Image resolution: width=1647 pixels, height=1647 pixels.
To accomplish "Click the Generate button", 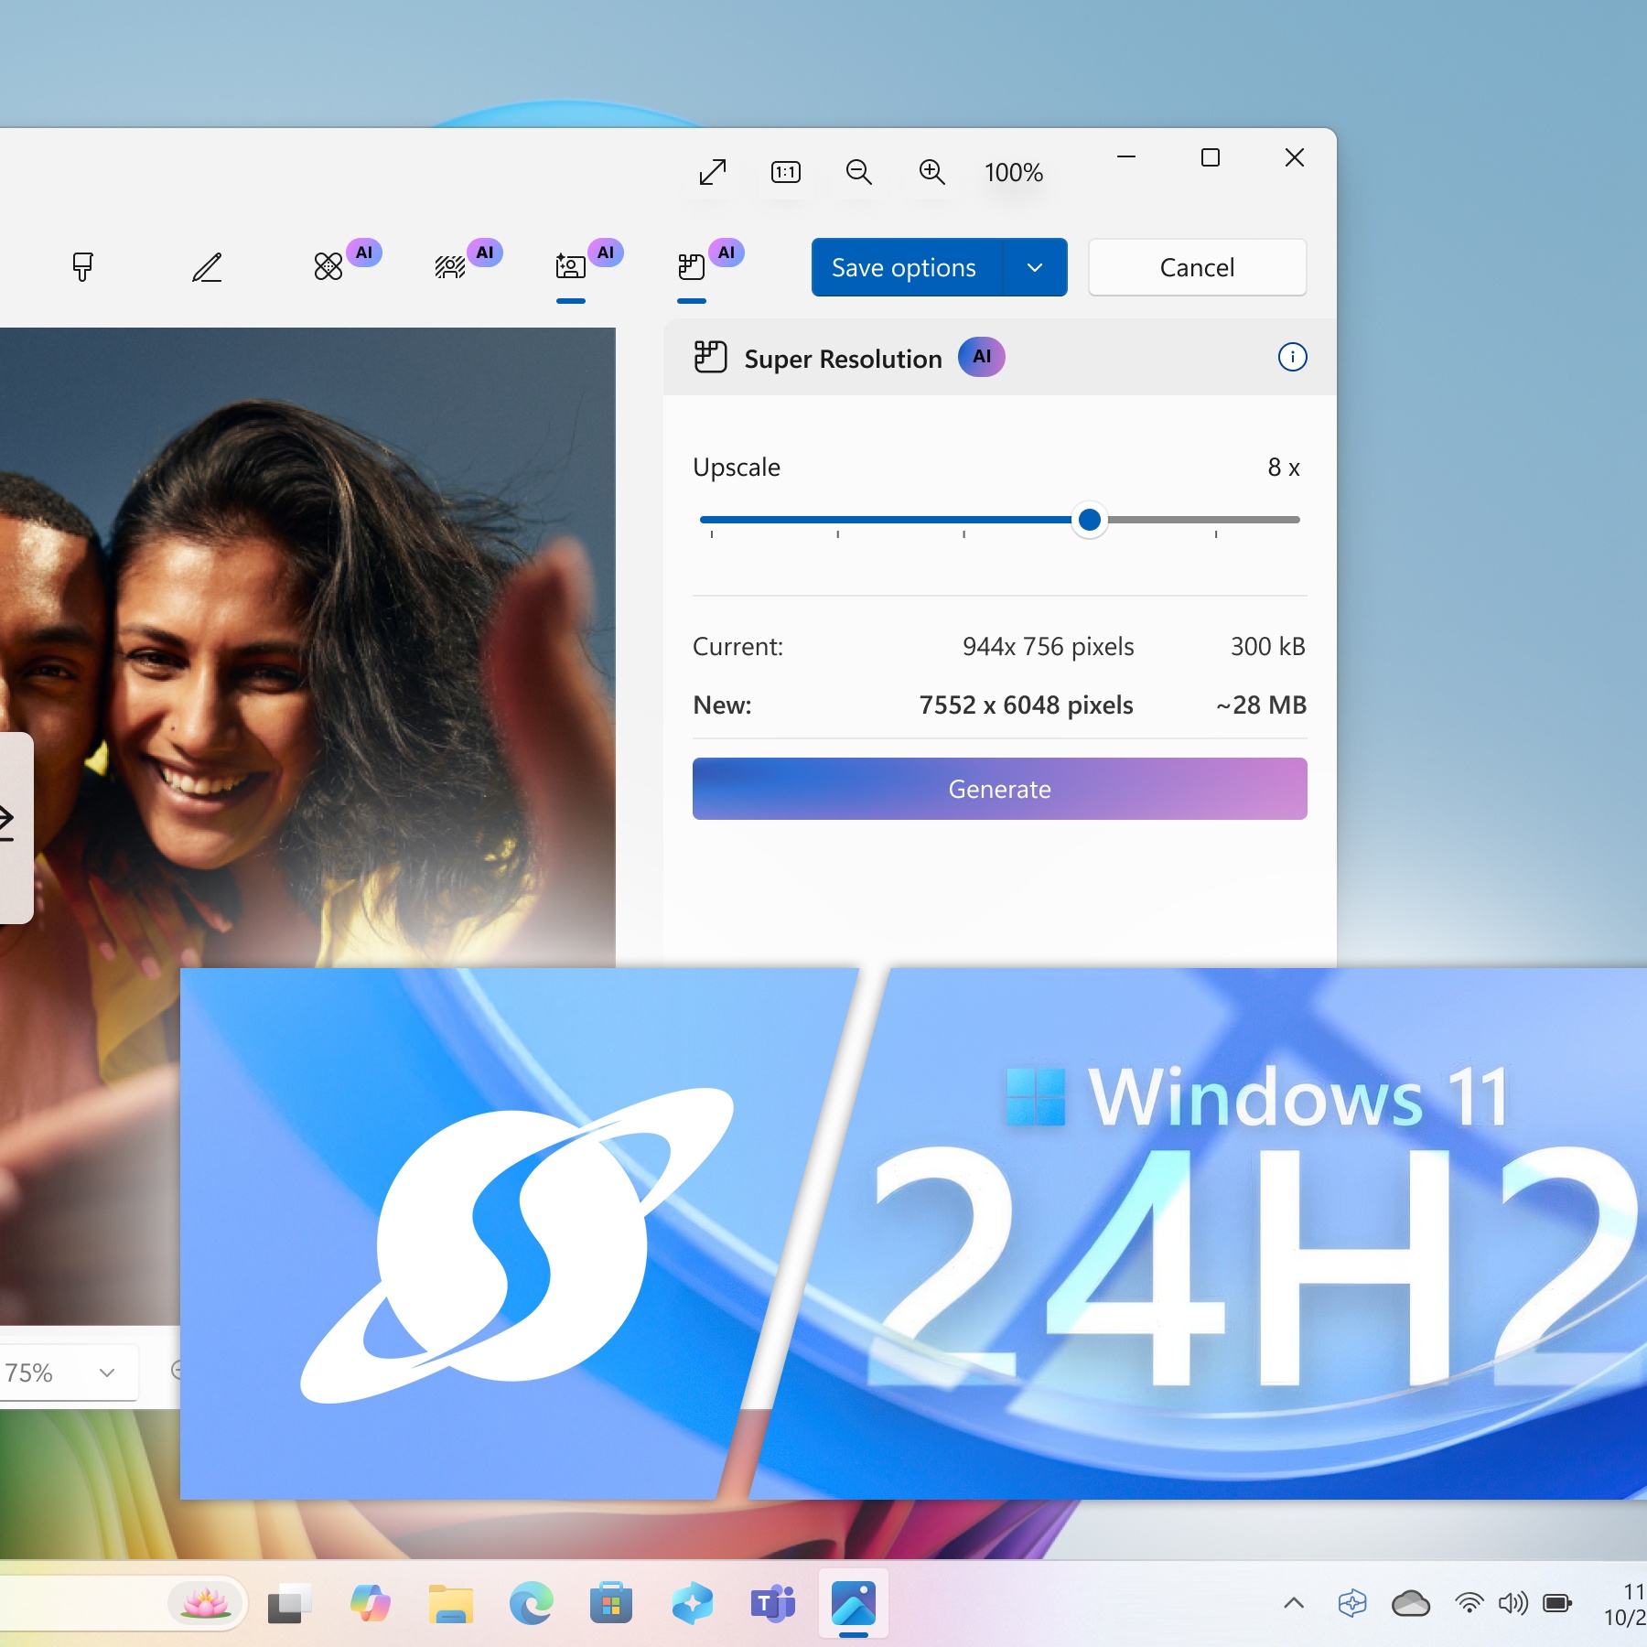I will click(x=999, y=789).
